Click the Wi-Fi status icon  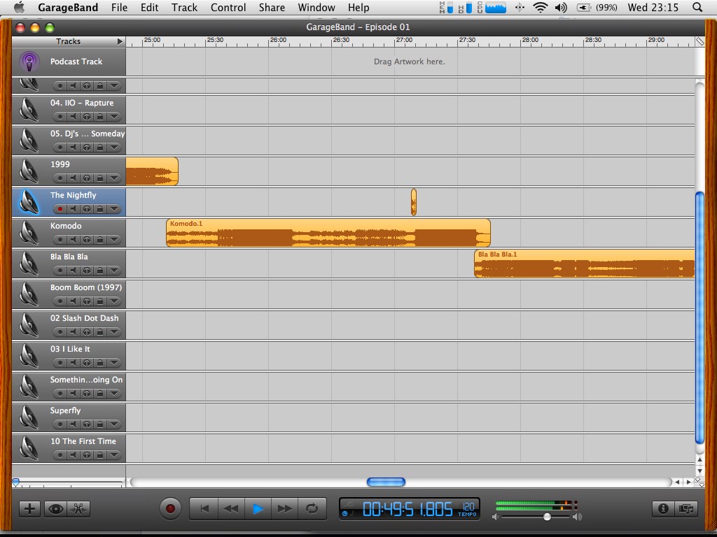tap(541, 7)
